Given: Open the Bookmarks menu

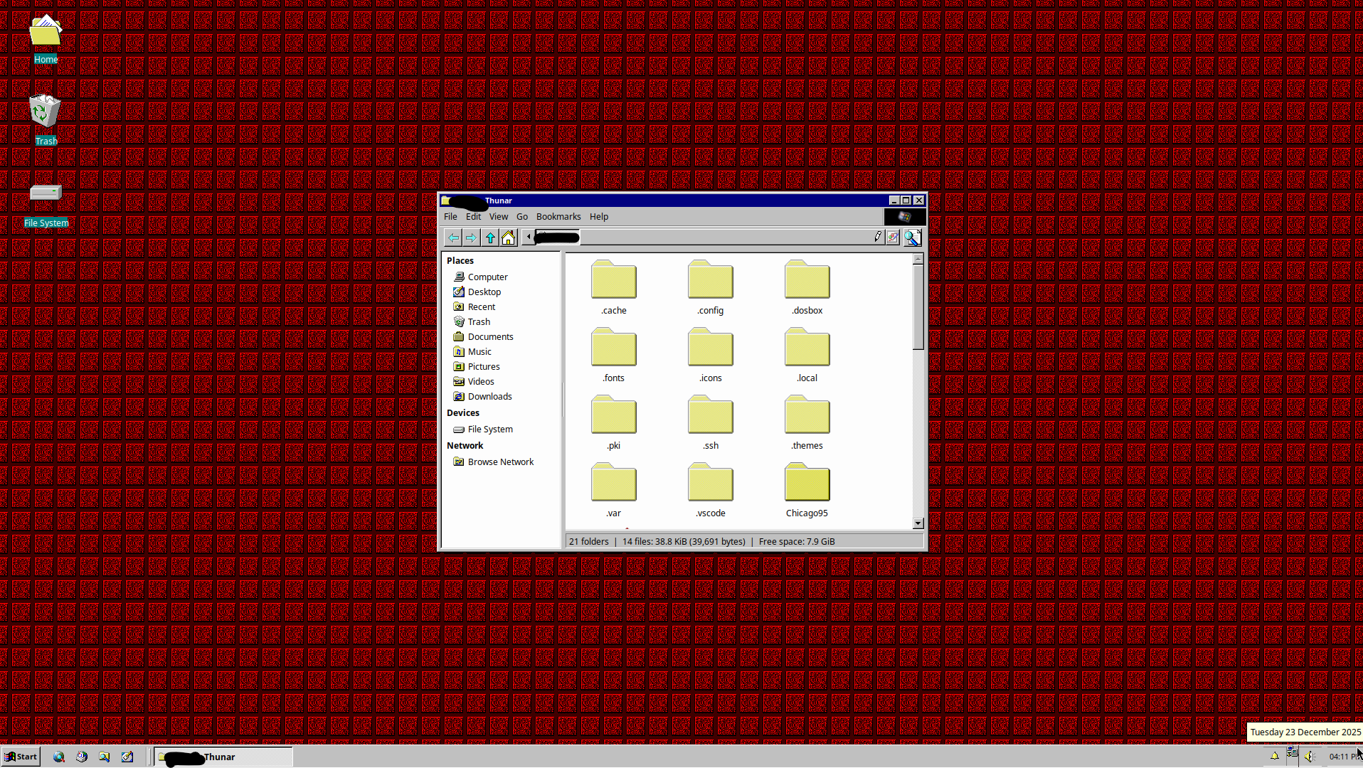Looking at the screenshot, I should click(x=558, y=217).
